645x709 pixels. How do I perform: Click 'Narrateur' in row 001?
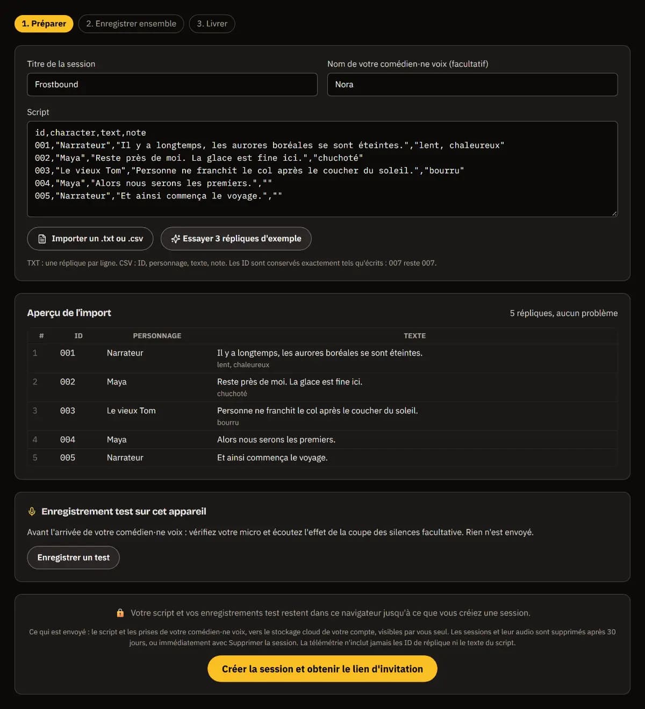[x=125, y=353]
